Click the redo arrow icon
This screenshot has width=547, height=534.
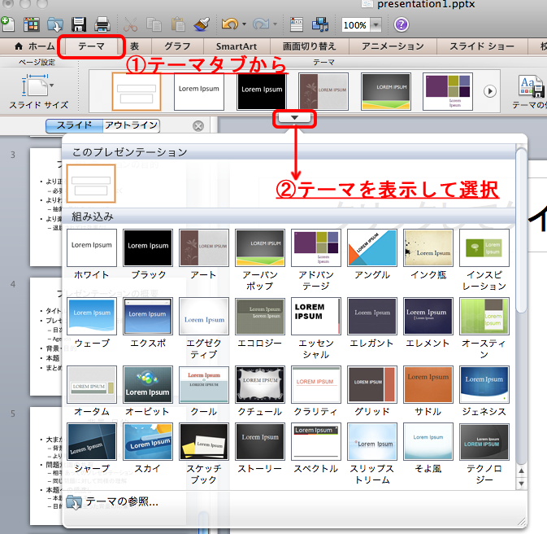coord(261,24)
